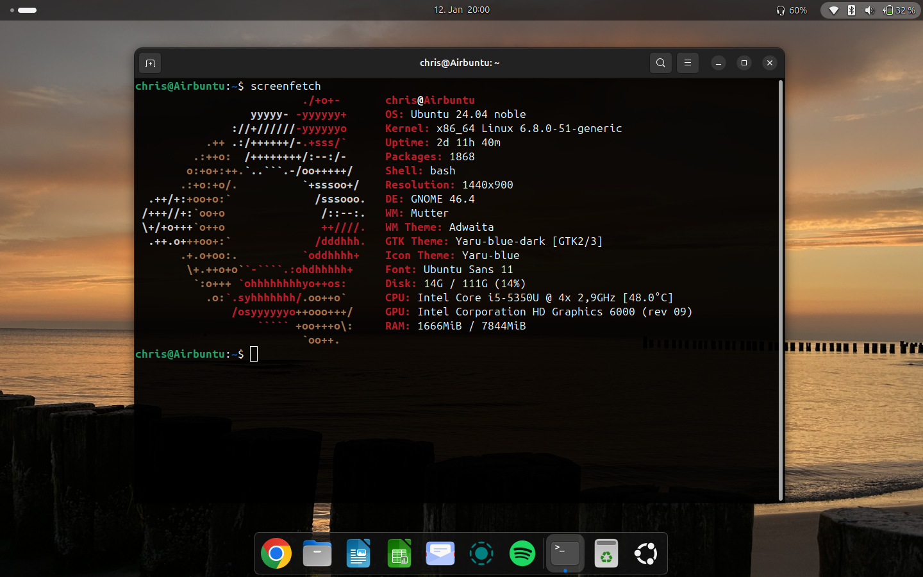923x577 pixels.
Task: Click the GPU line HD Graphics 6000
Action: (x=538, y=312)
